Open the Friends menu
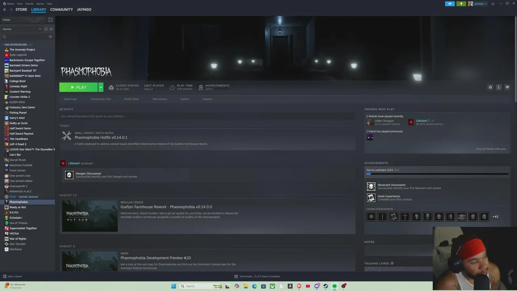Viewport: 517px width, 291px height. pos(29,4)
